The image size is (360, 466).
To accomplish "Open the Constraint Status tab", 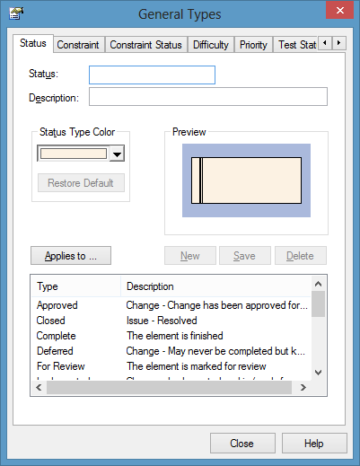I will 145,45.
